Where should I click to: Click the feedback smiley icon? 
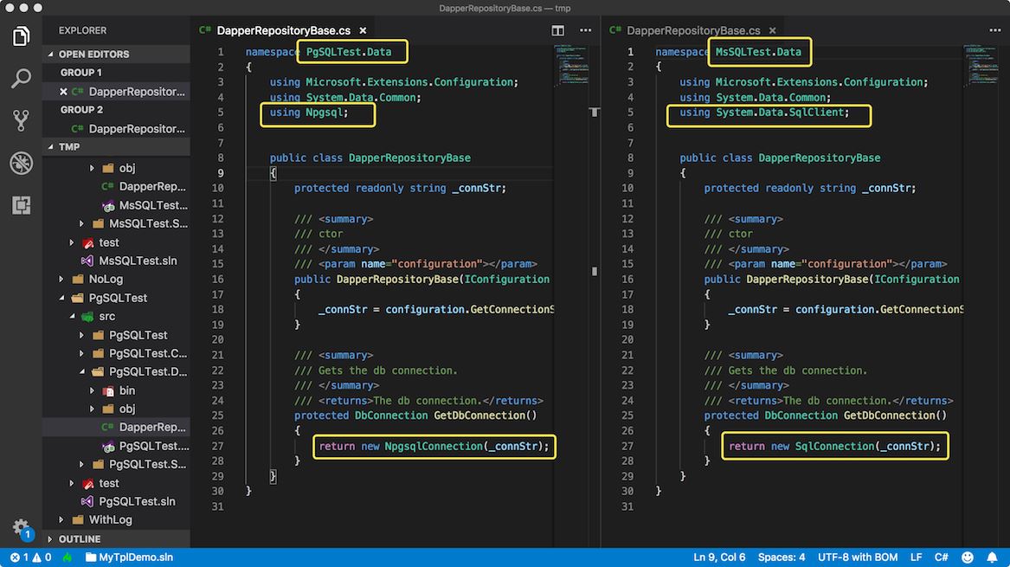pyautogui.click(x=968, y=557)
